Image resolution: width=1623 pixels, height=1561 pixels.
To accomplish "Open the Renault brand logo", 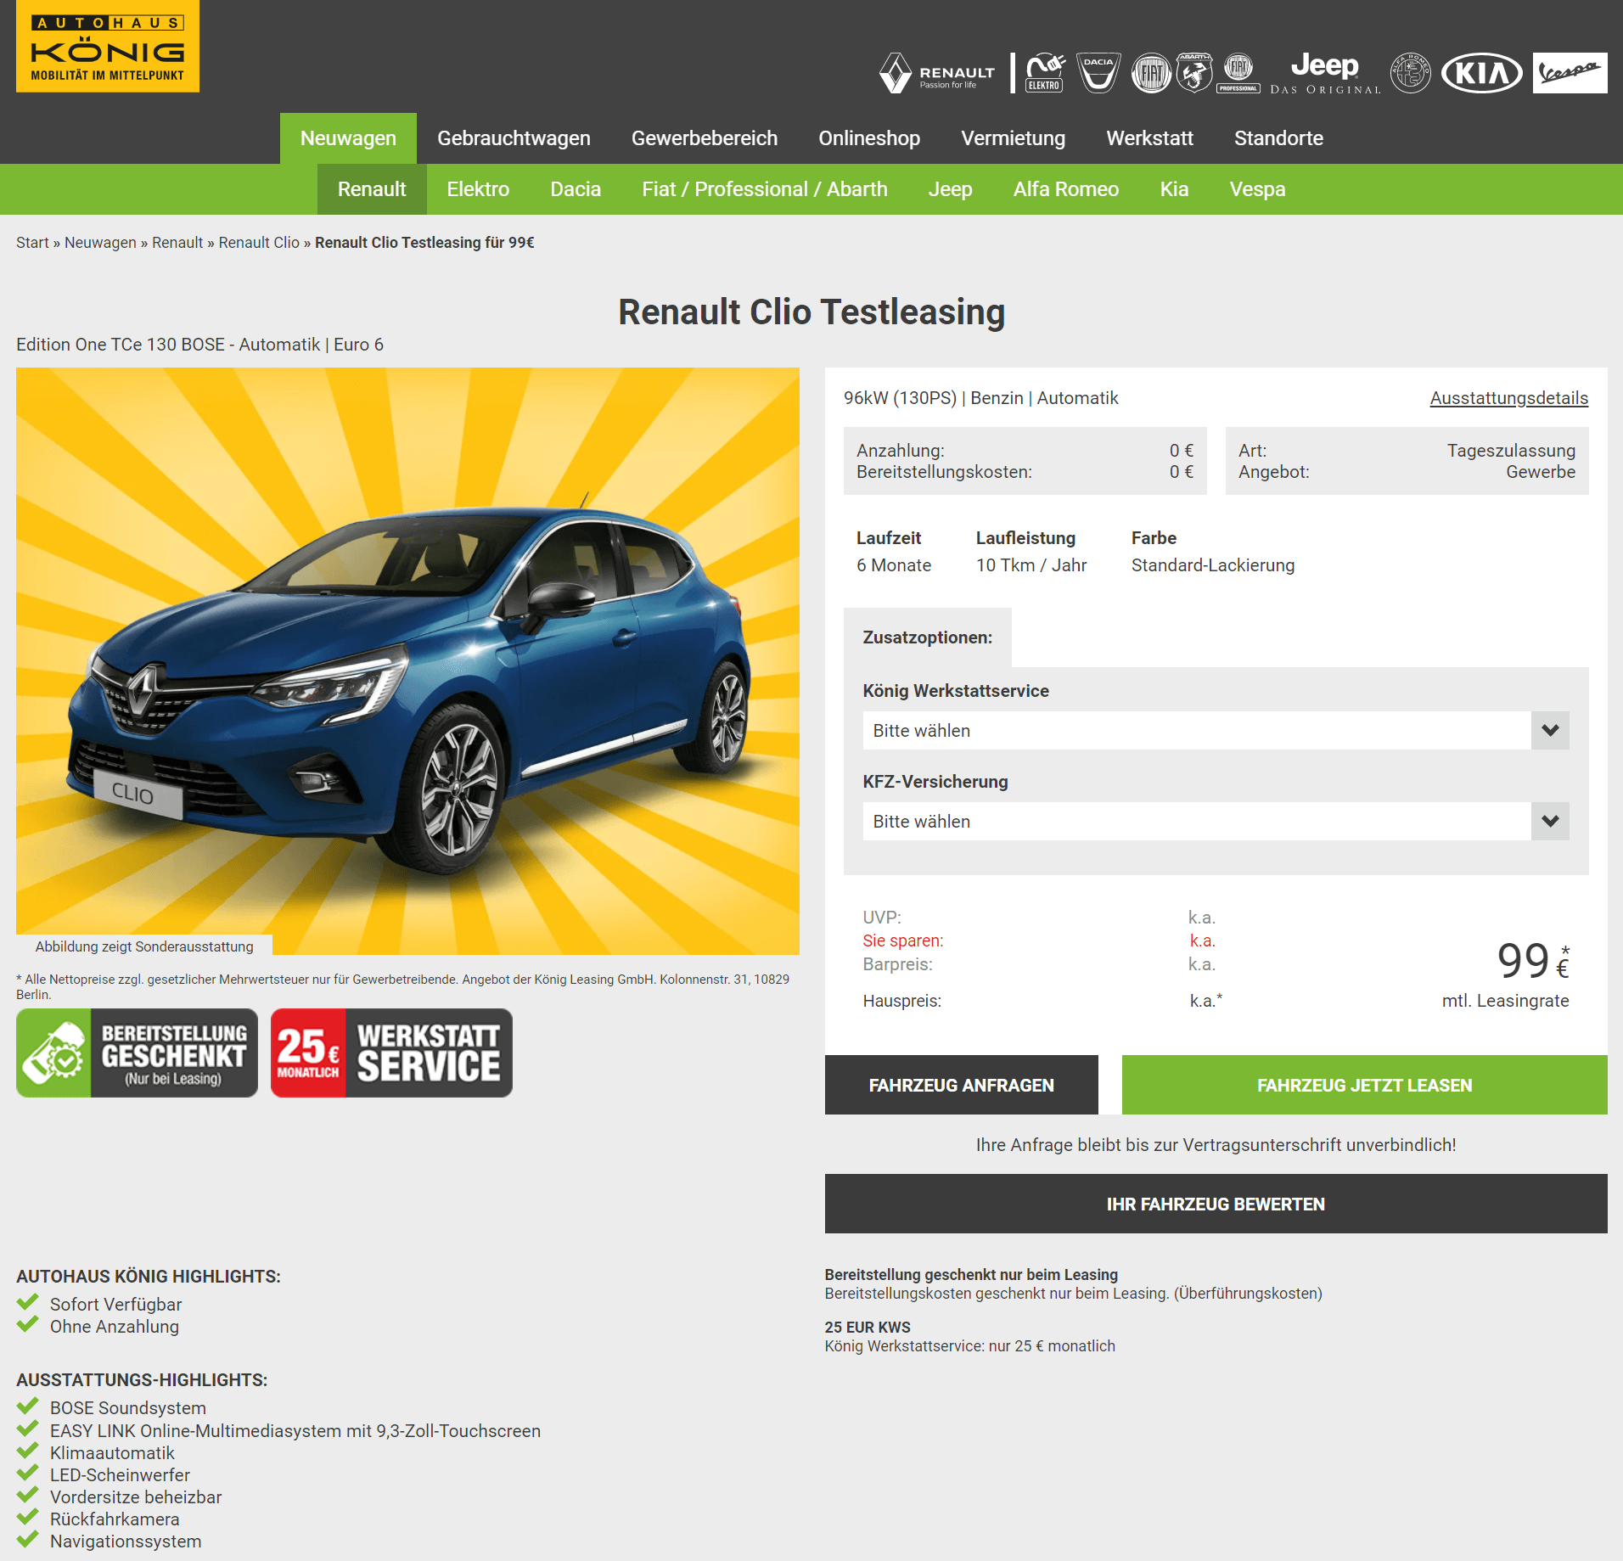I will pyautogui.click(x=936, y=73).
